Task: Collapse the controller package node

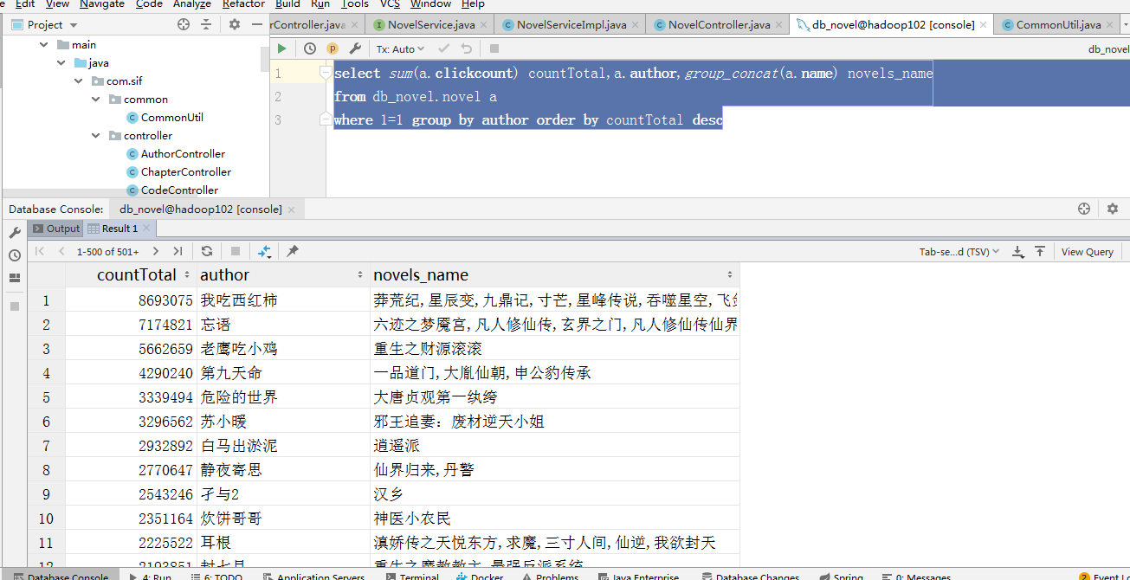Action: 98,135
